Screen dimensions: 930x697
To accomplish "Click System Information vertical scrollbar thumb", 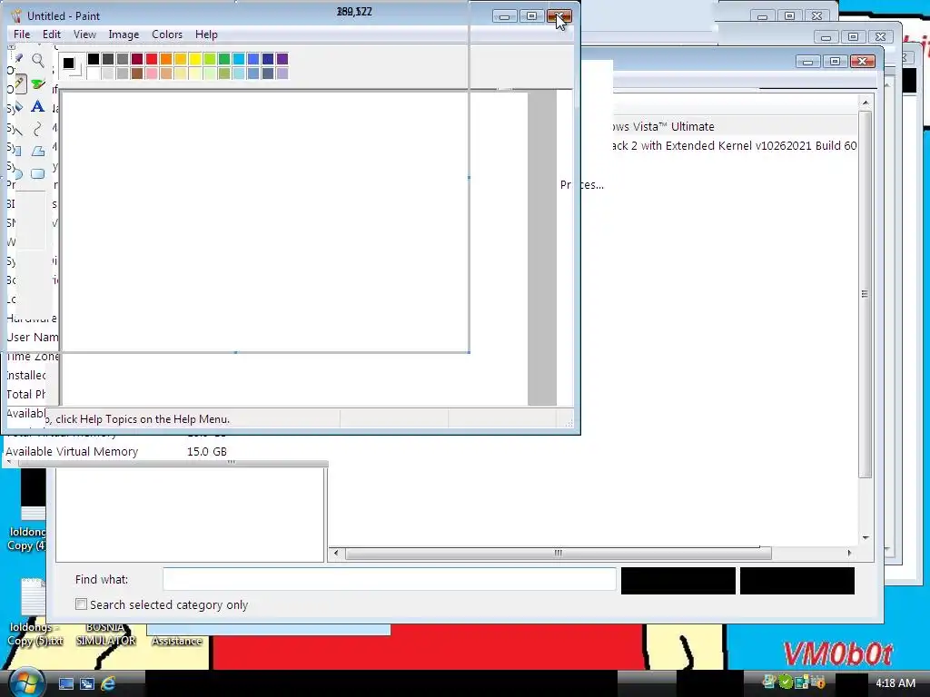I will 865,294.
